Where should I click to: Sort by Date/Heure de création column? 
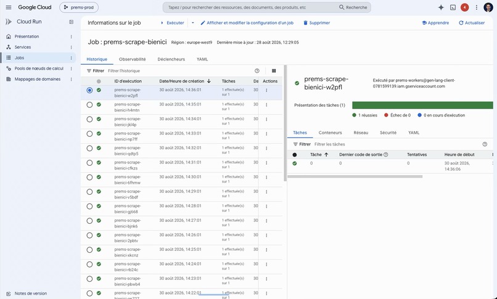185,81
